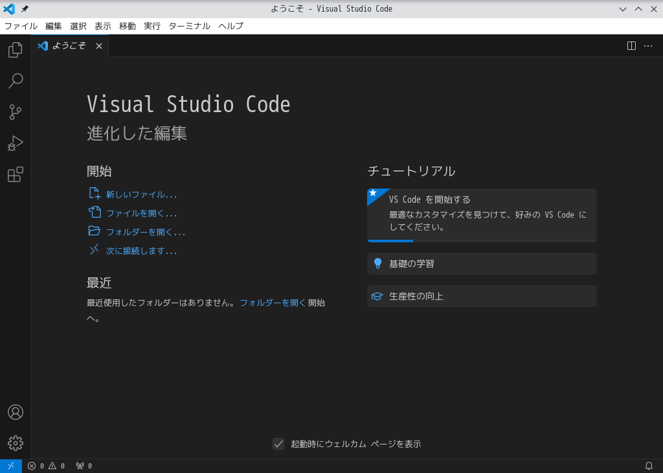Click the Visual Studio Code heading

188,104
